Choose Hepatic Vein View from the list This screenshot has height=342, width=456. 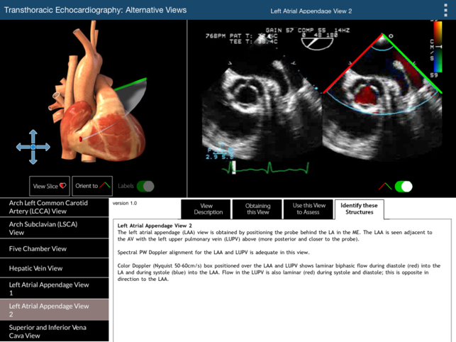point(55,268)
